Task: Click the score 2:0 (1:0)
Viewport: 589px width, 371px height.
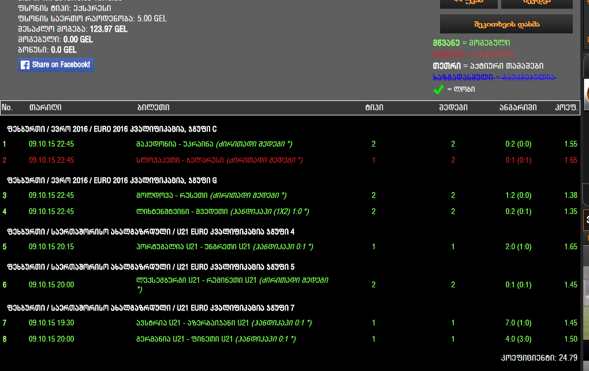Action: click(519, 247)
